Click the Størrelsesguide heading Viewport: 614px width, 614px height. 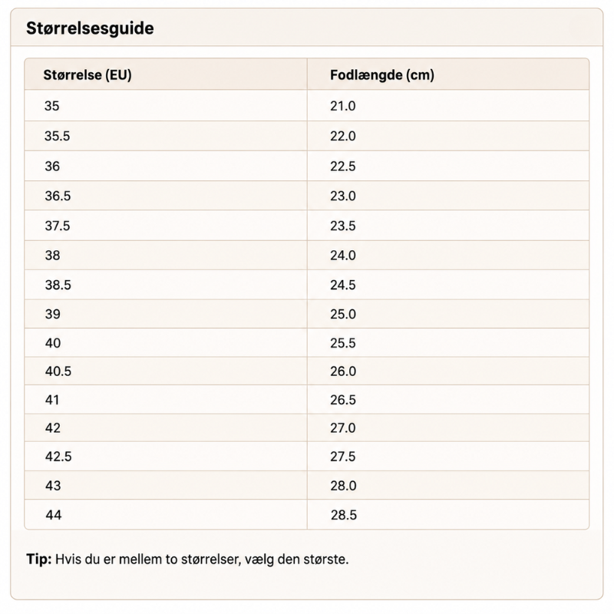(90, 28)
